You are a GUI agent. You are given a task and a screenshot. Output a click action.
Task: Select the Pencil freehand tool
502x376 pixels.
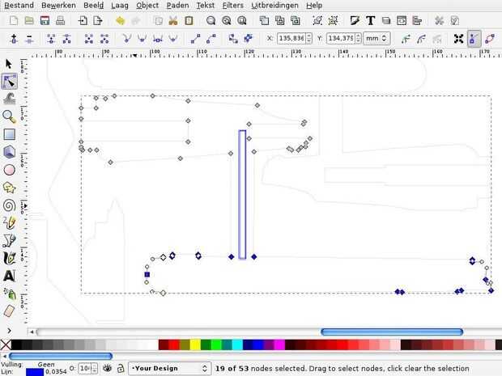click(x=9, y=223)
